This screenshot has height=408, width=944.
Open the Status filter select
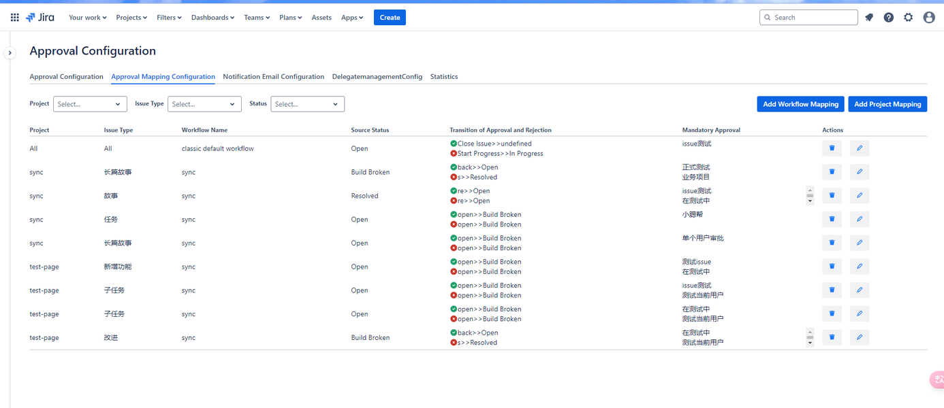coord(307,104)
